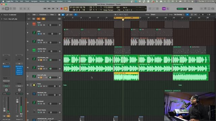Click the Rewind transport button
The image size is (216, 121).
tap(45, 9)
